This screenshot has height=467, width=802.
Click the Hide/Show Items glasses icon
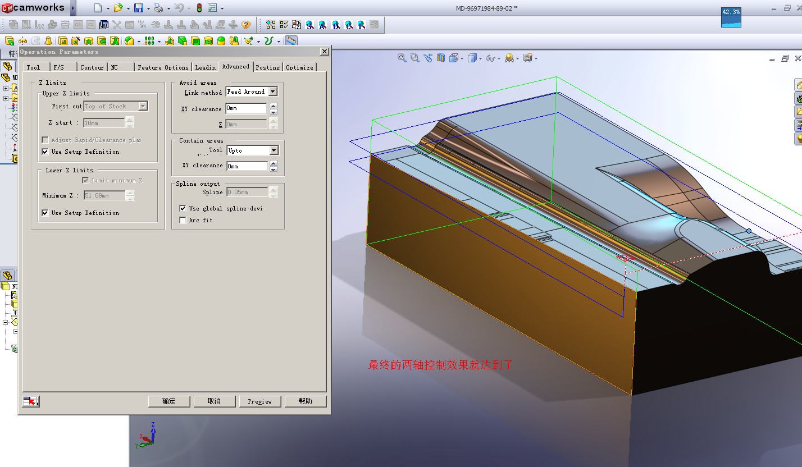490,58
